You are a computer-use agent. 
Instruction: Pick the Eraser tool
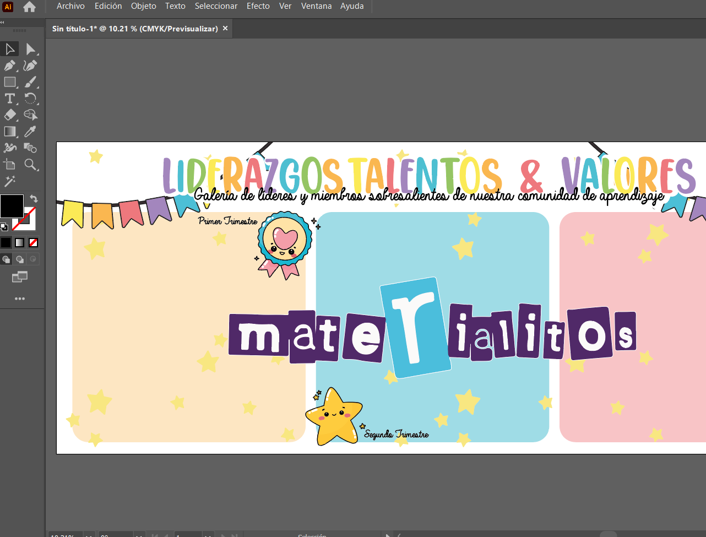point(10,115)
